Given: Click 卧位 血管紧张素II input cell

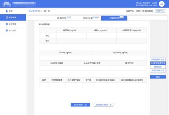Looking at the screenshot, I should click(x=132, y=36).
